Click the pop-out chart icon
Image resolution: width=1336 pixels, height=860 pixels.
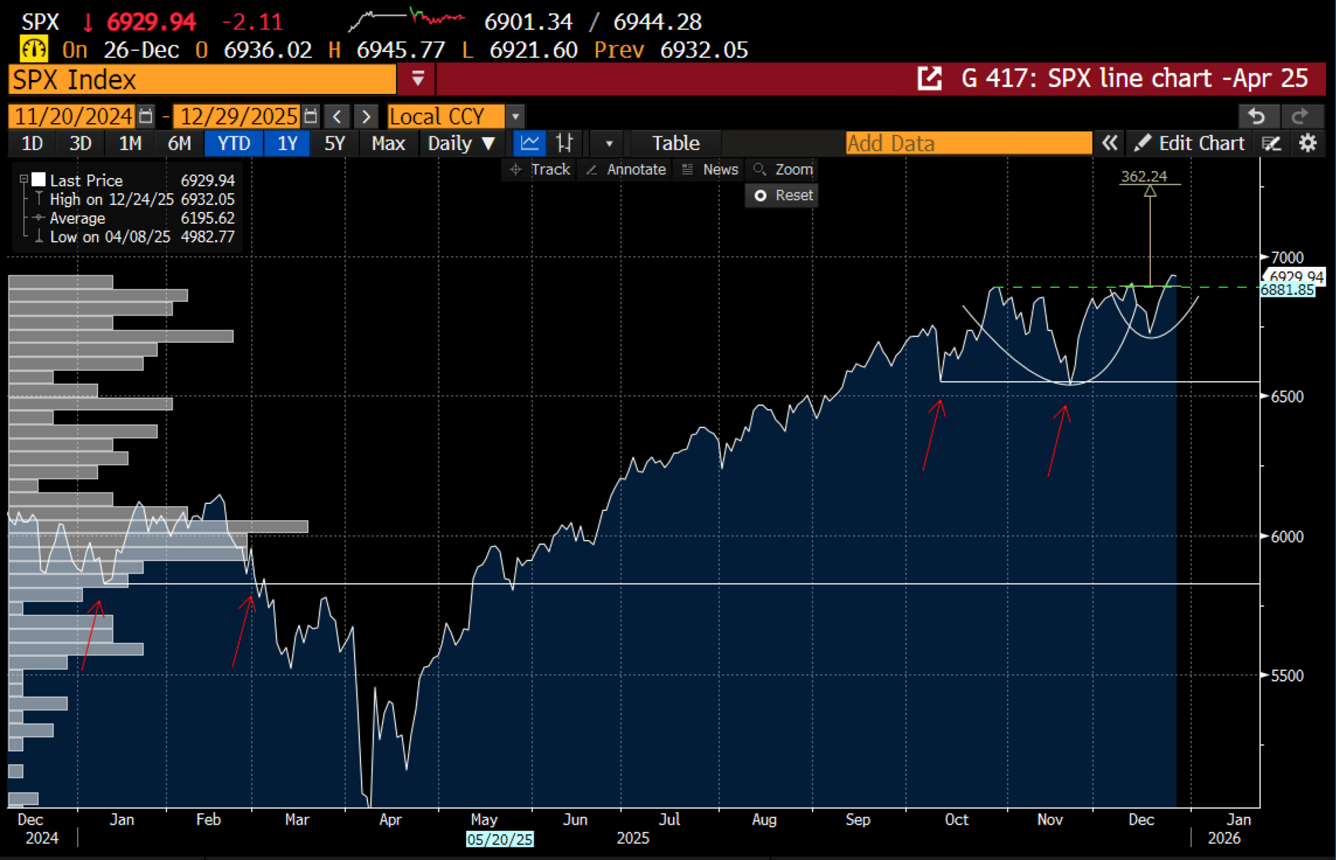pyautogui.click(x=929, y=79)
